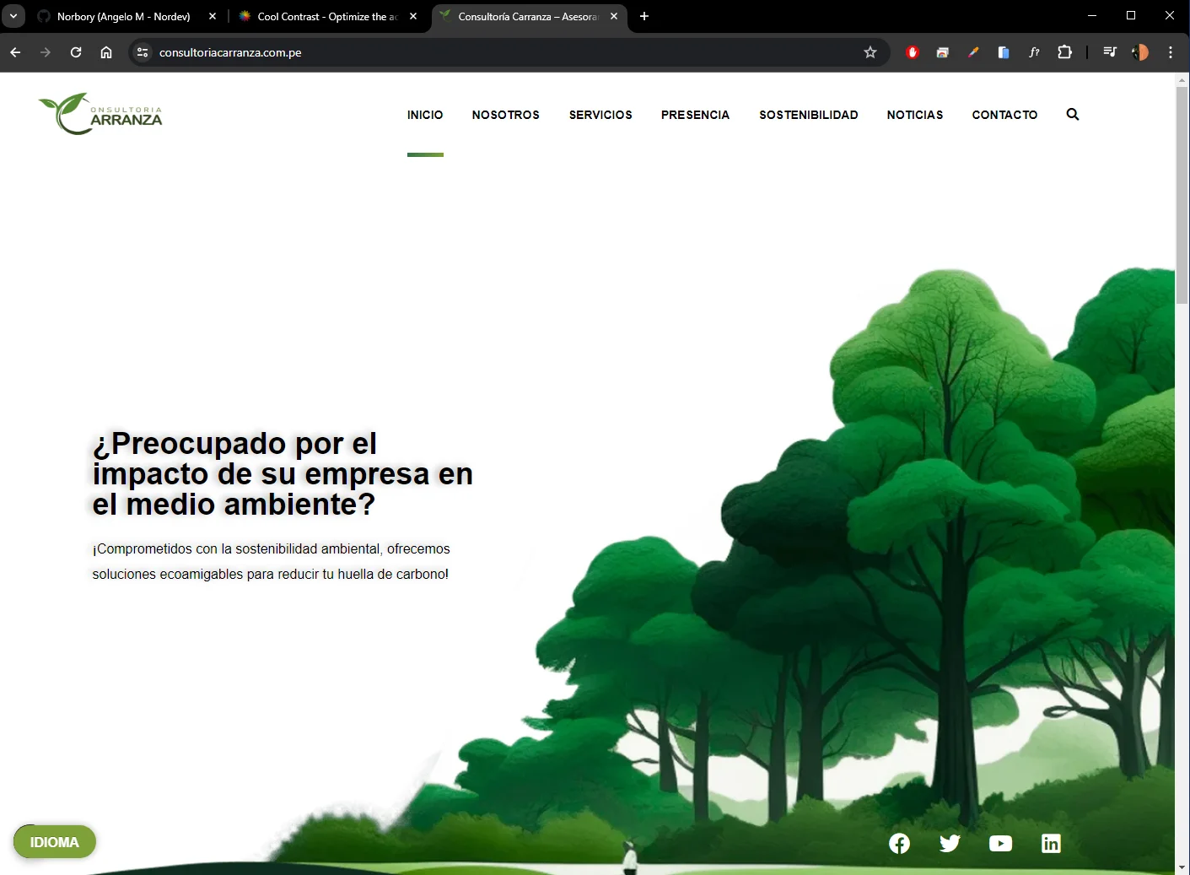Open the Twitter social icon
Viewport: 1190px width, 875px height.
pyautogui.click(x=950, y=843)
